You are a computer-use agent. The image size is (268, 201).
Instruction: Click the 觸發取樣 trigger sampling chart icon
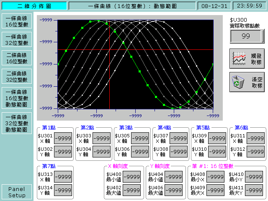point(240,59)
